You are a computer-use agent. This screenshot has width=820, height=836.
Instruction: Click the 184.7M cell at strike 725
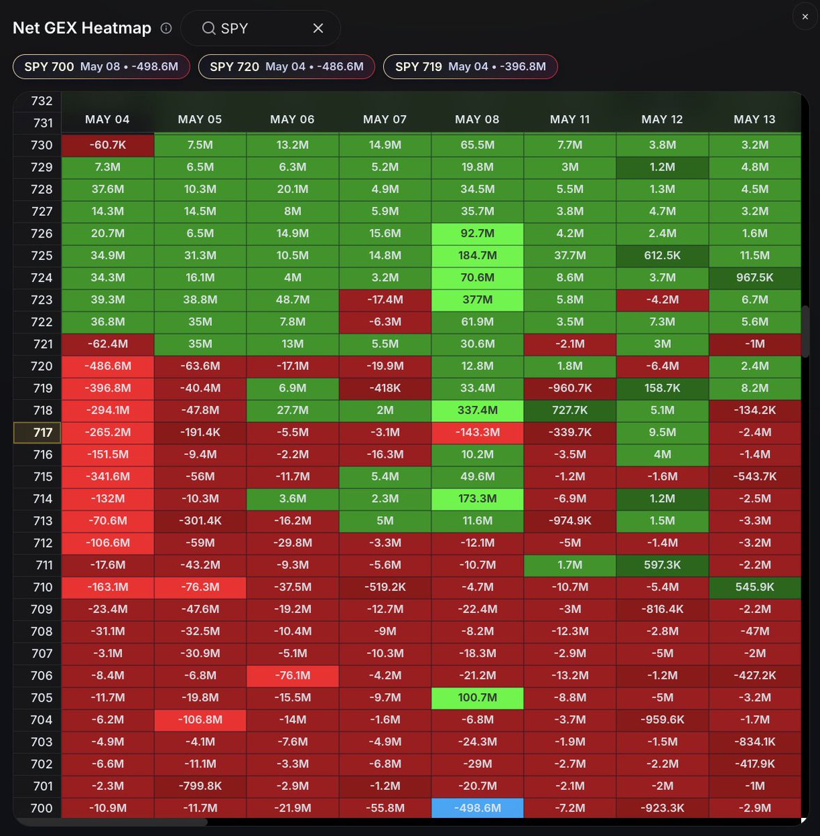[477, 256]
